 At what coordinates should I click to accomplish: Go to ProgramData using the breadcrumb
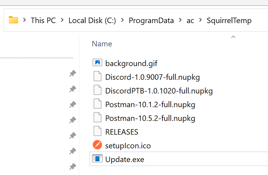click(x=151, y=20)
